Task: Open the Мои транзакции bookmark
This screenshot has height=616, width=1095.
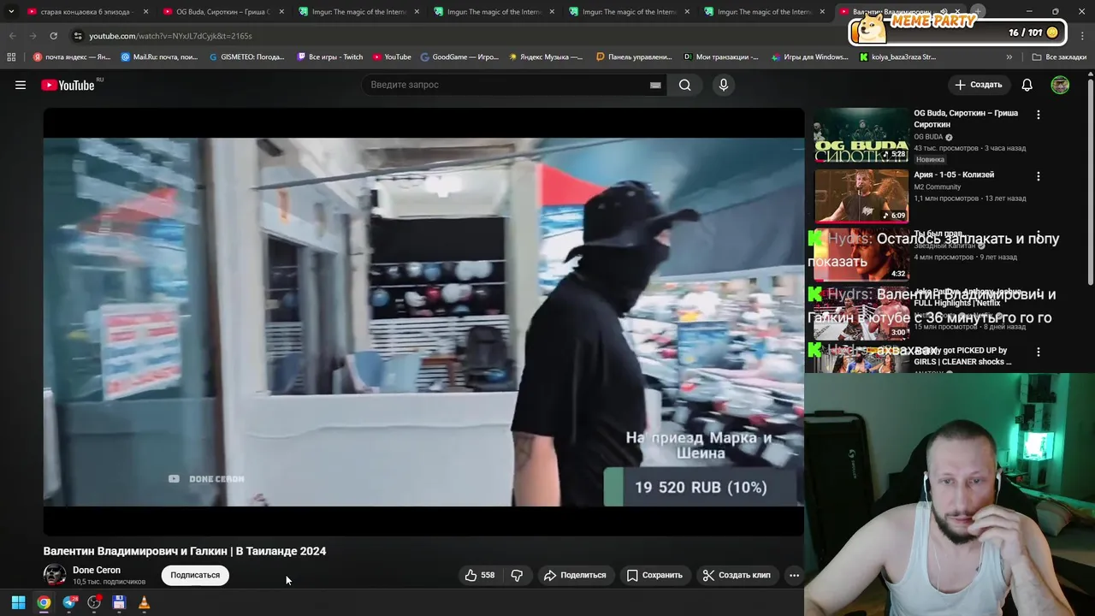Action: click(720, 57)
